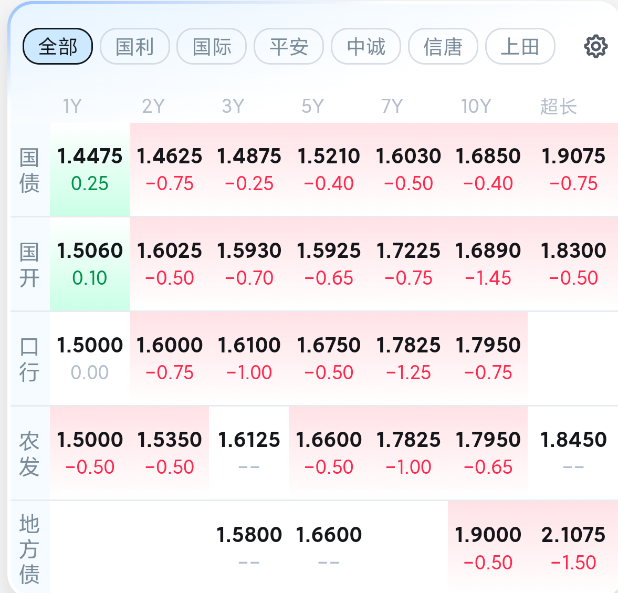Open the 国开 10Y yield 1.6890
This screenshot has height=593, width=618.
pyautogui.click(x=488, y=264)
